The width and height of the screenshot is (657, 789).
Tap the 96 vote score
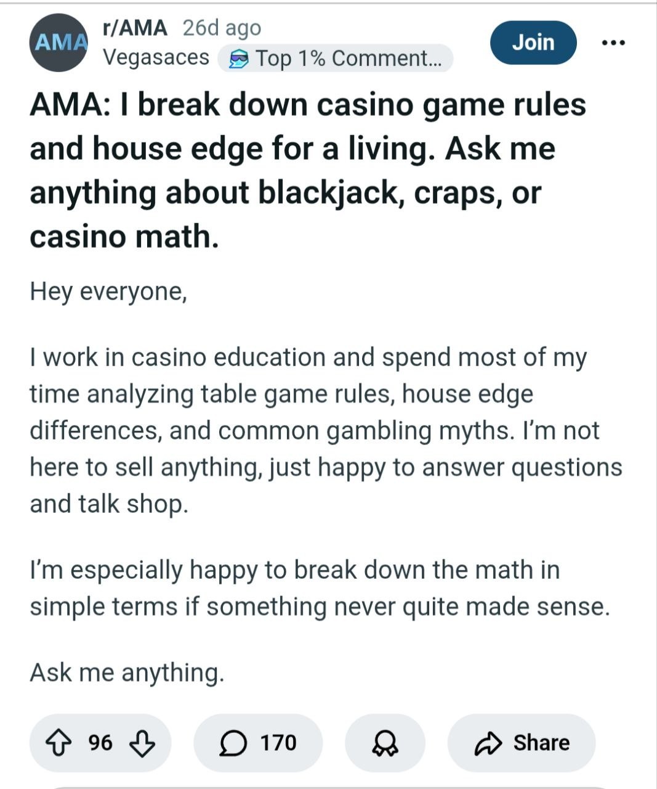100,743
